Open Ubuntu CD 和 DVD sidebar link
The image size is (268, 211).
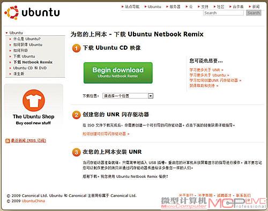pyautogui.click(x=30, y=68)
